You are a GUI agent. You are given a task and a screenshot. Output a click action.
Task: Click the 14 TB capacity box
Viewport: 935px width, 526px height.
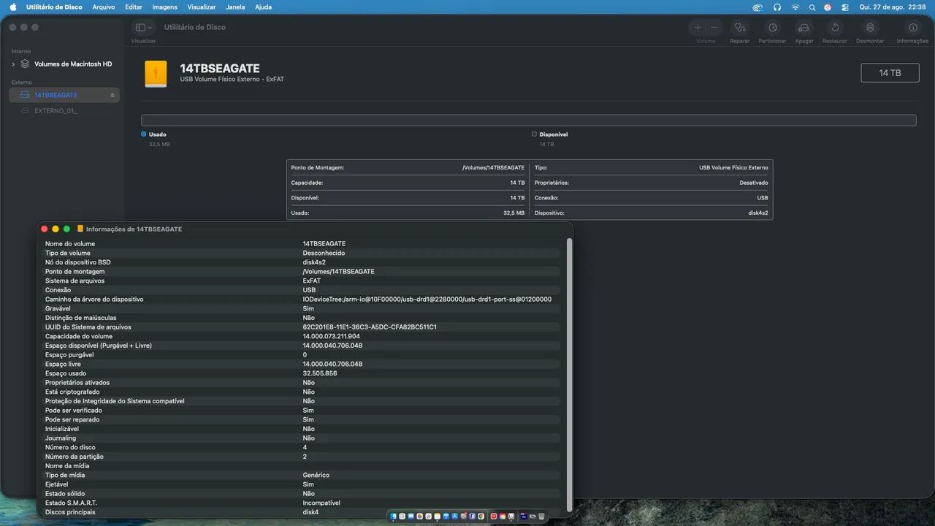(x=890, y=73)
